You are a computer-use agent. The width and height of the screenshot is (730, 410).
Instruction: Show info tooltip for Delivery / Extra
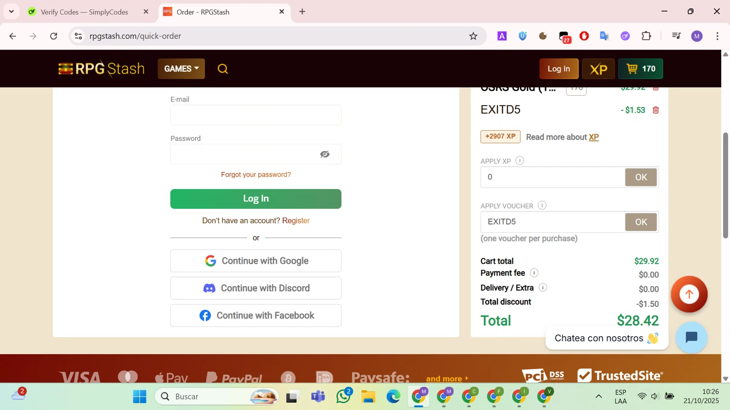tap(543, 288)
